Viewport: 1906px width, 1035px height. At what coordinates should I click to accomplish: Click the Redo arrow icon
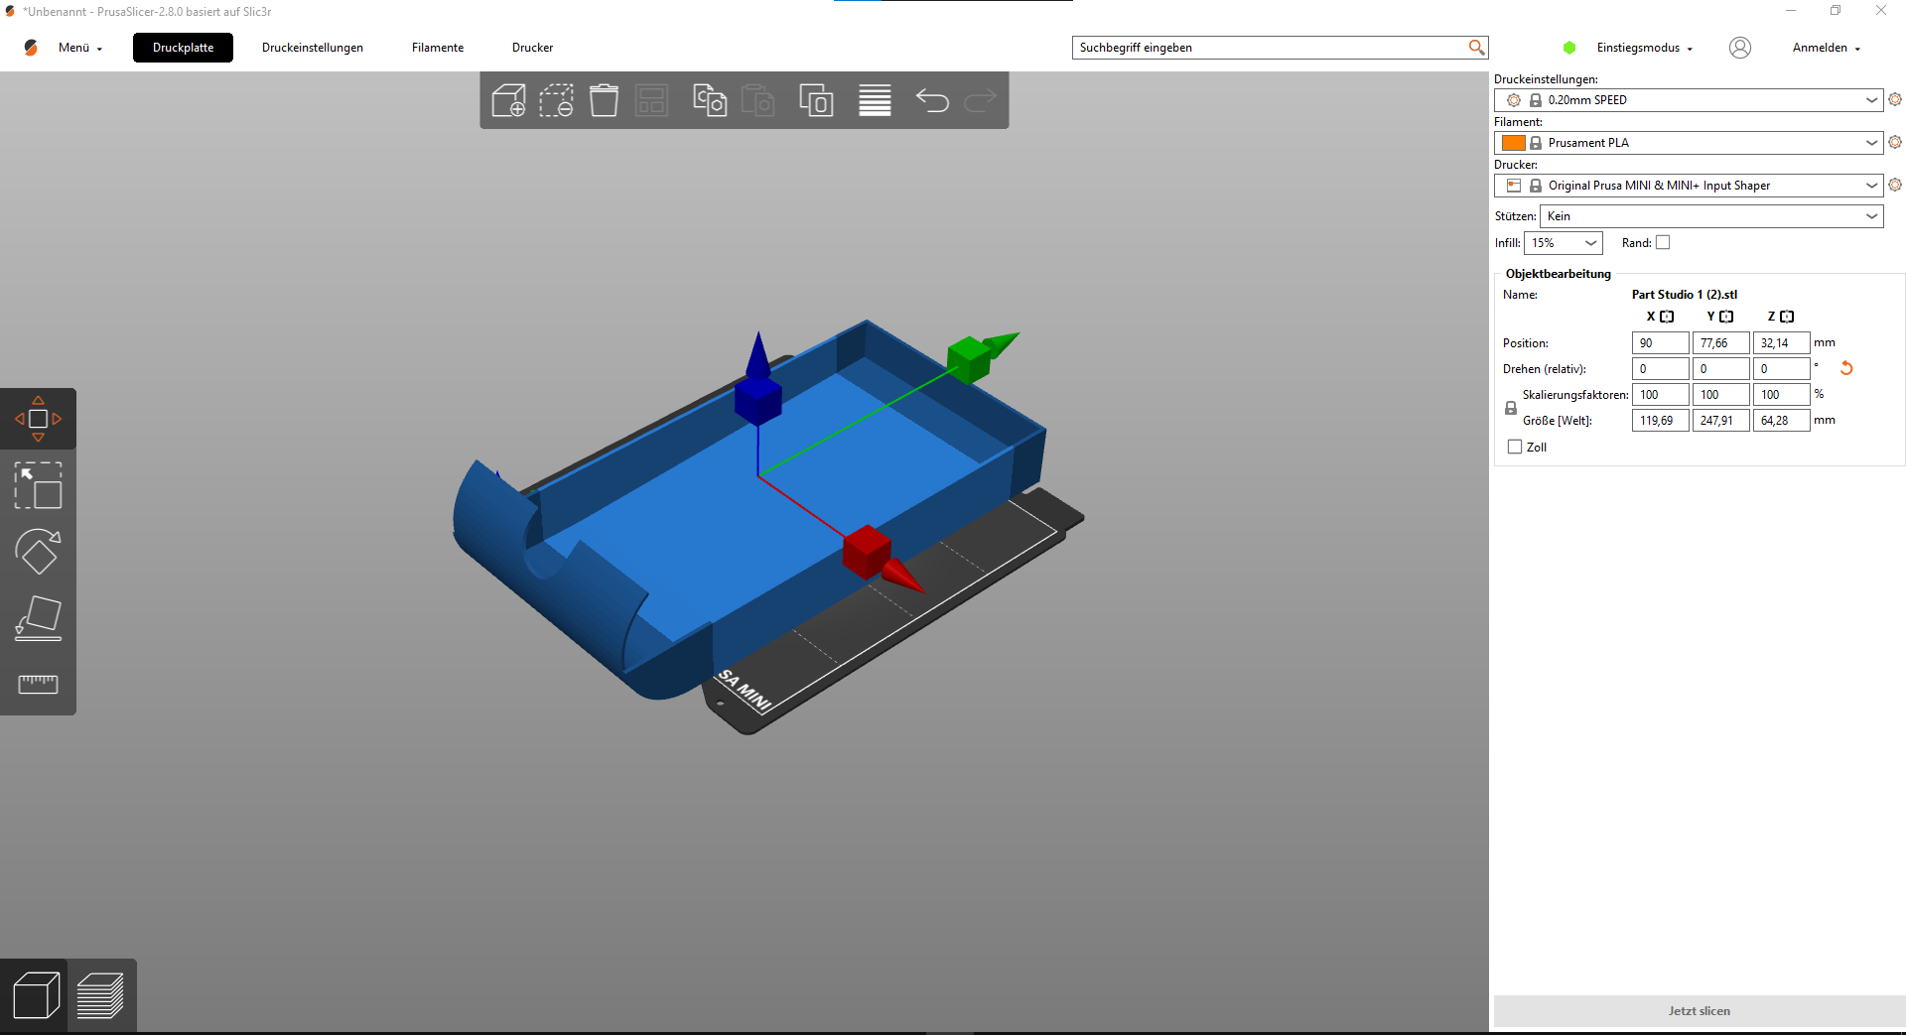(980, 100)
